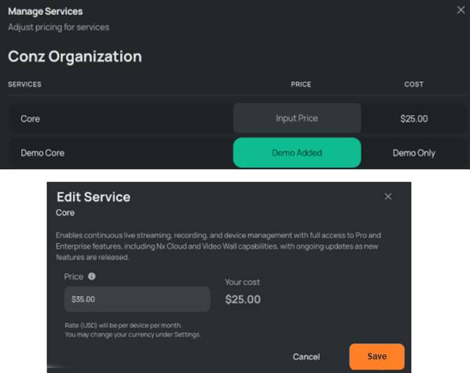Click the Your cost value in dialog

[243, 299]
